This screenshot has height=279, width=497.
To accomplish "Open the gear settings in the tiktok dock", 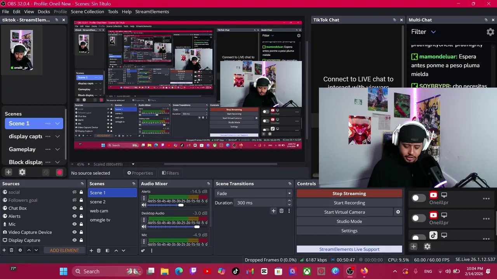I will click(x=22, y=172).
